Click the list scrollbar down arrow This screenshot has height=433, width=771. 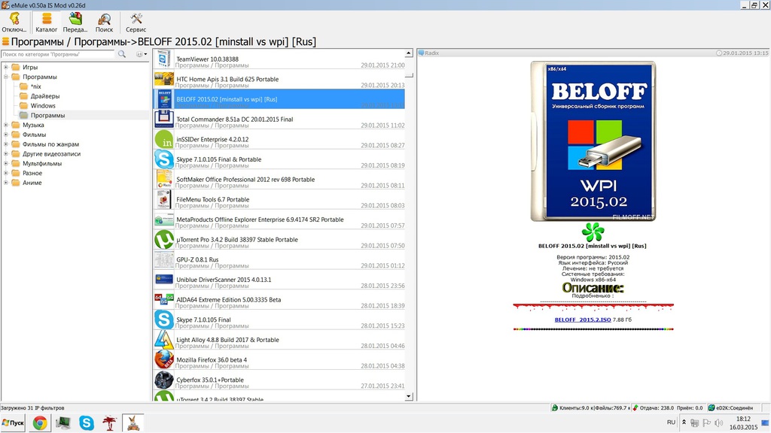(409, 396)
